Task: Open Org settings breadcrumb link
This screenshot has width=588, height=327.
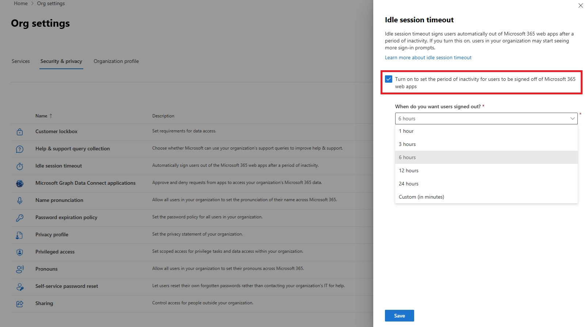Action: click(x=51, y=3)
